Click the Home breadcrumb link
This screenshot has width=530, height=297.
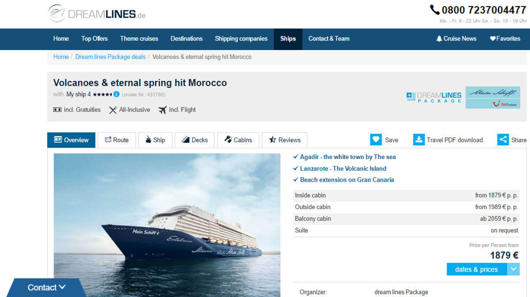[61, 57]
